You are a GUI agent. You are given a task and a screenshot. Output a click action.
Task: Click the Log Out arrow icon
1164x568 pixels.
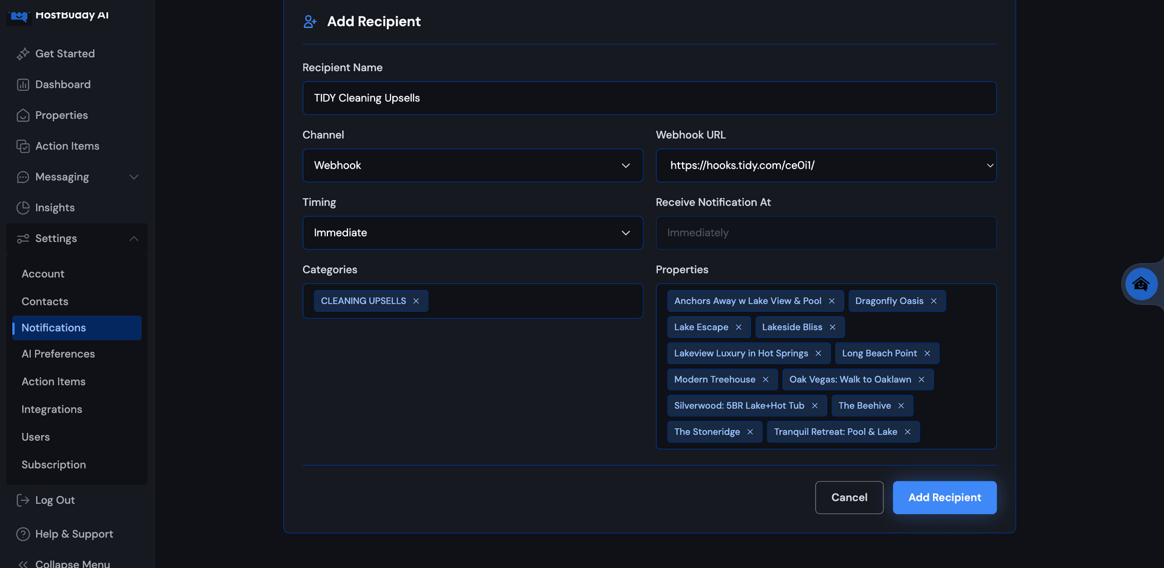(23, 500)
